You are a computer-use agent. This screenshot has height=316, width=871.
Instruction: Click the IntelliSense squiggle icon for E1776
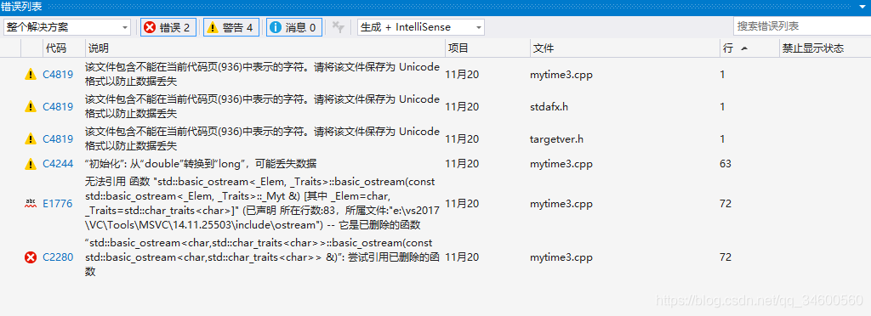point(31,204)
